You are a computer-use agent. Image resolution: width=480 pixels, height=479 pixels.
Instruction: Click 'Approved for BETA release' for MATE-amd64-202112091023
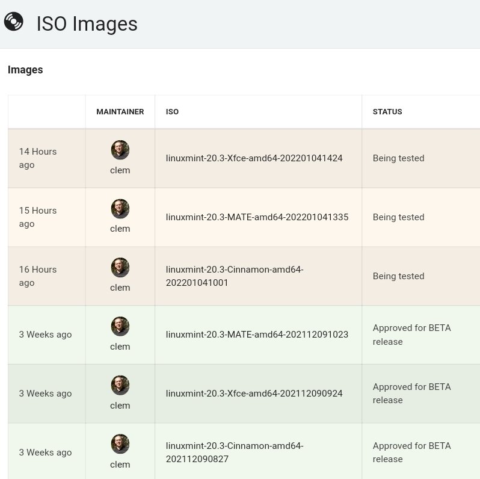412,335
